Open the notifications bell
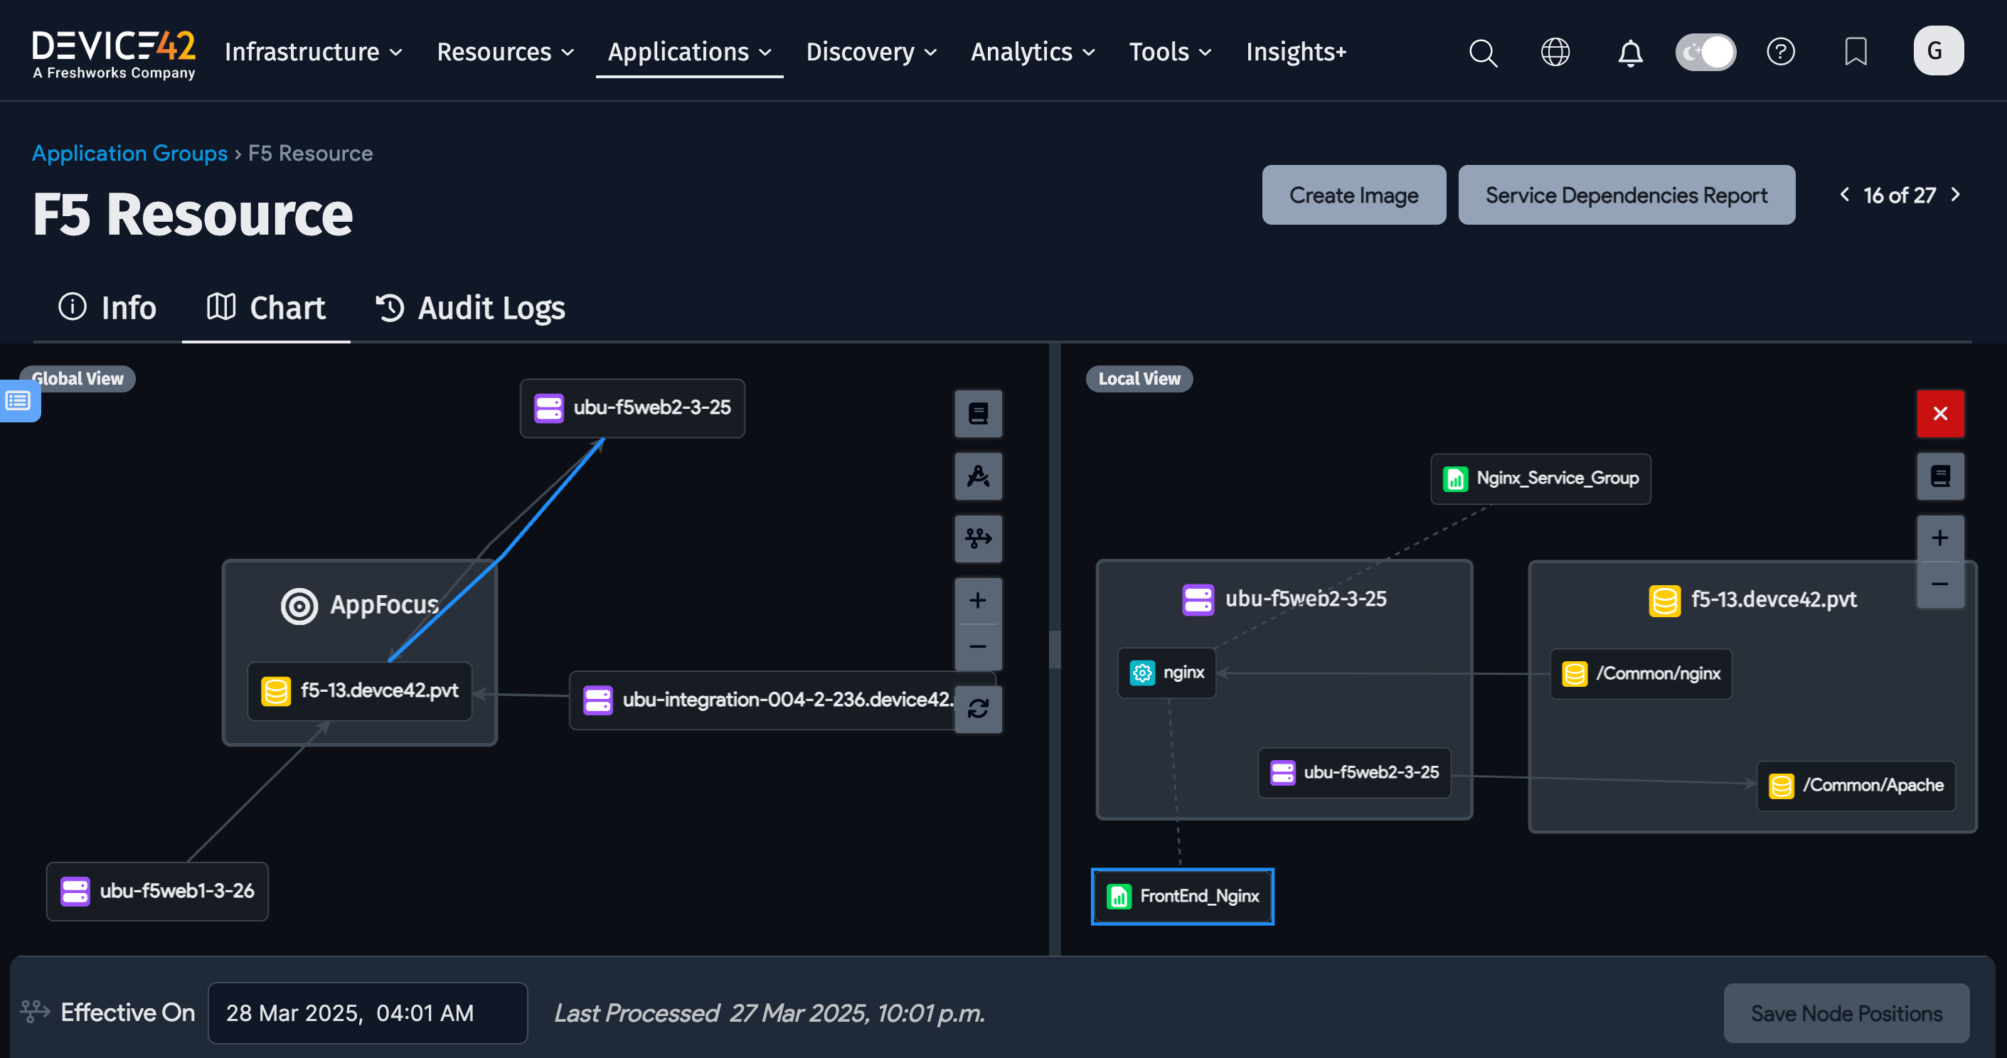Viewport: 2007px width, 1058px height. [x=1630, y=52]
